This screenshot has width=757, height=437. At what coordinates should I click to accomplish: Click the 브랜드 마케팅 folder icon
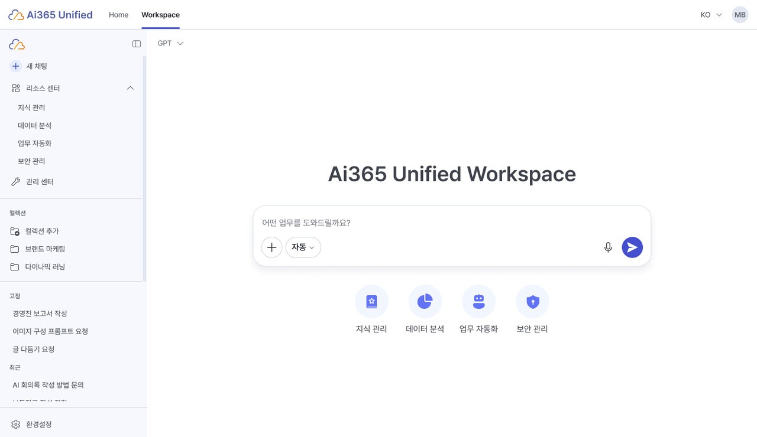coord(15,249)
